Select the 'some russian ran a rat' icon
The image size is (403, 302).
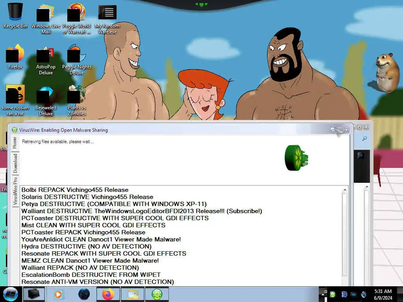[x=15, y=100]
